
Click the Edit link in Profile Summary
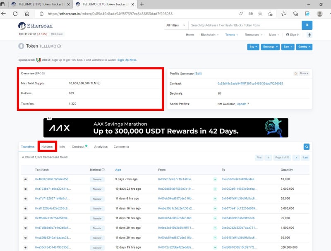198,74
